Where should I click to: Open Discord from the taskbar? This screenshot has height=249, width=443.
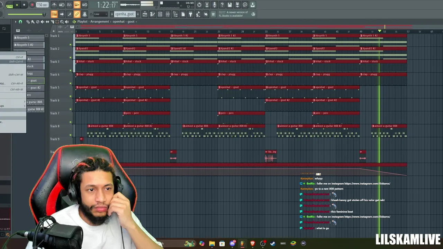point(232,243)
